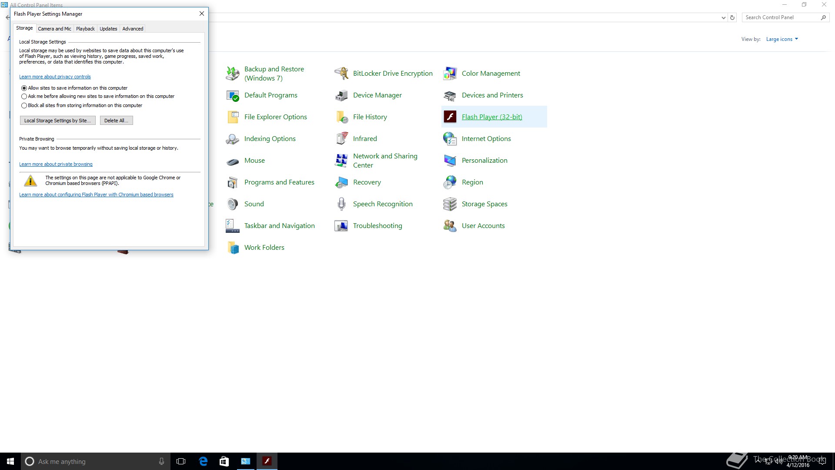The width and height of the screenshot is (835, 470).
Task: Open the Windows Start menu
Action: click(10, 461)
